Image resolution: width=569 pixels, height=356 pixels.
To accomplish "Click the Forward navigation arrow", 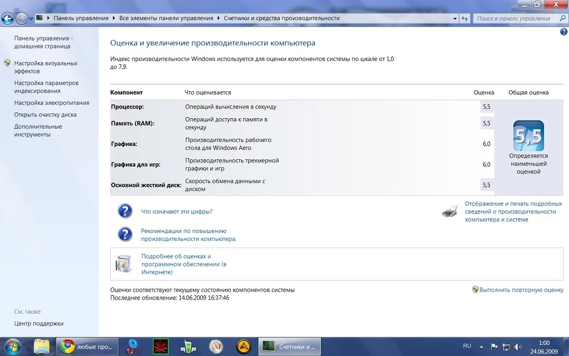I will 22,18.
